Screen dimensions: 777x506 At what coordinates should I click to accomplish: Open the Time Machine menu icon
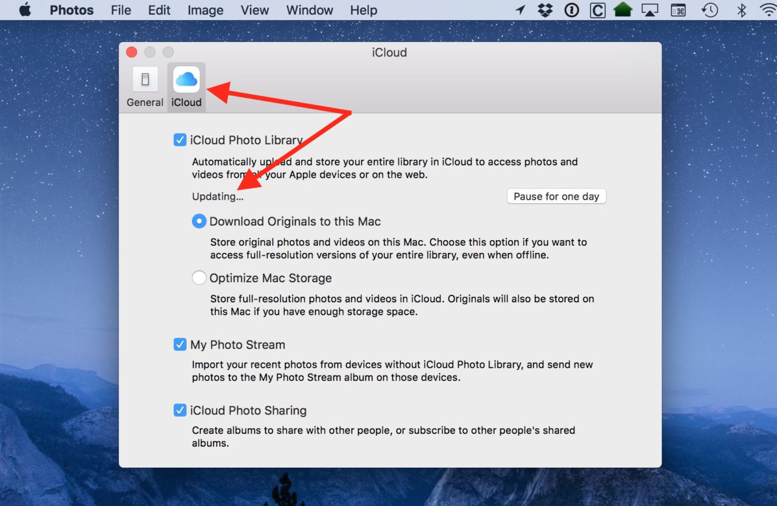pyautogui.click(x=710, y=10)
